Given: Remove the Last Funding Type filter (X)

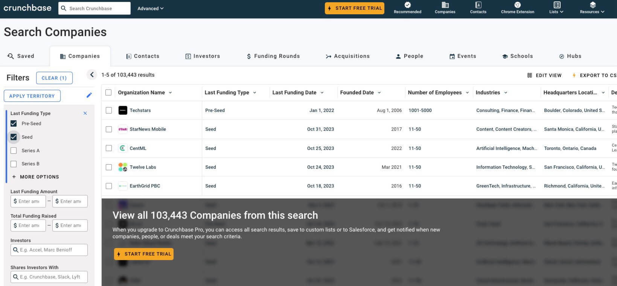Looking at the screenshot, I should (85, 113).
